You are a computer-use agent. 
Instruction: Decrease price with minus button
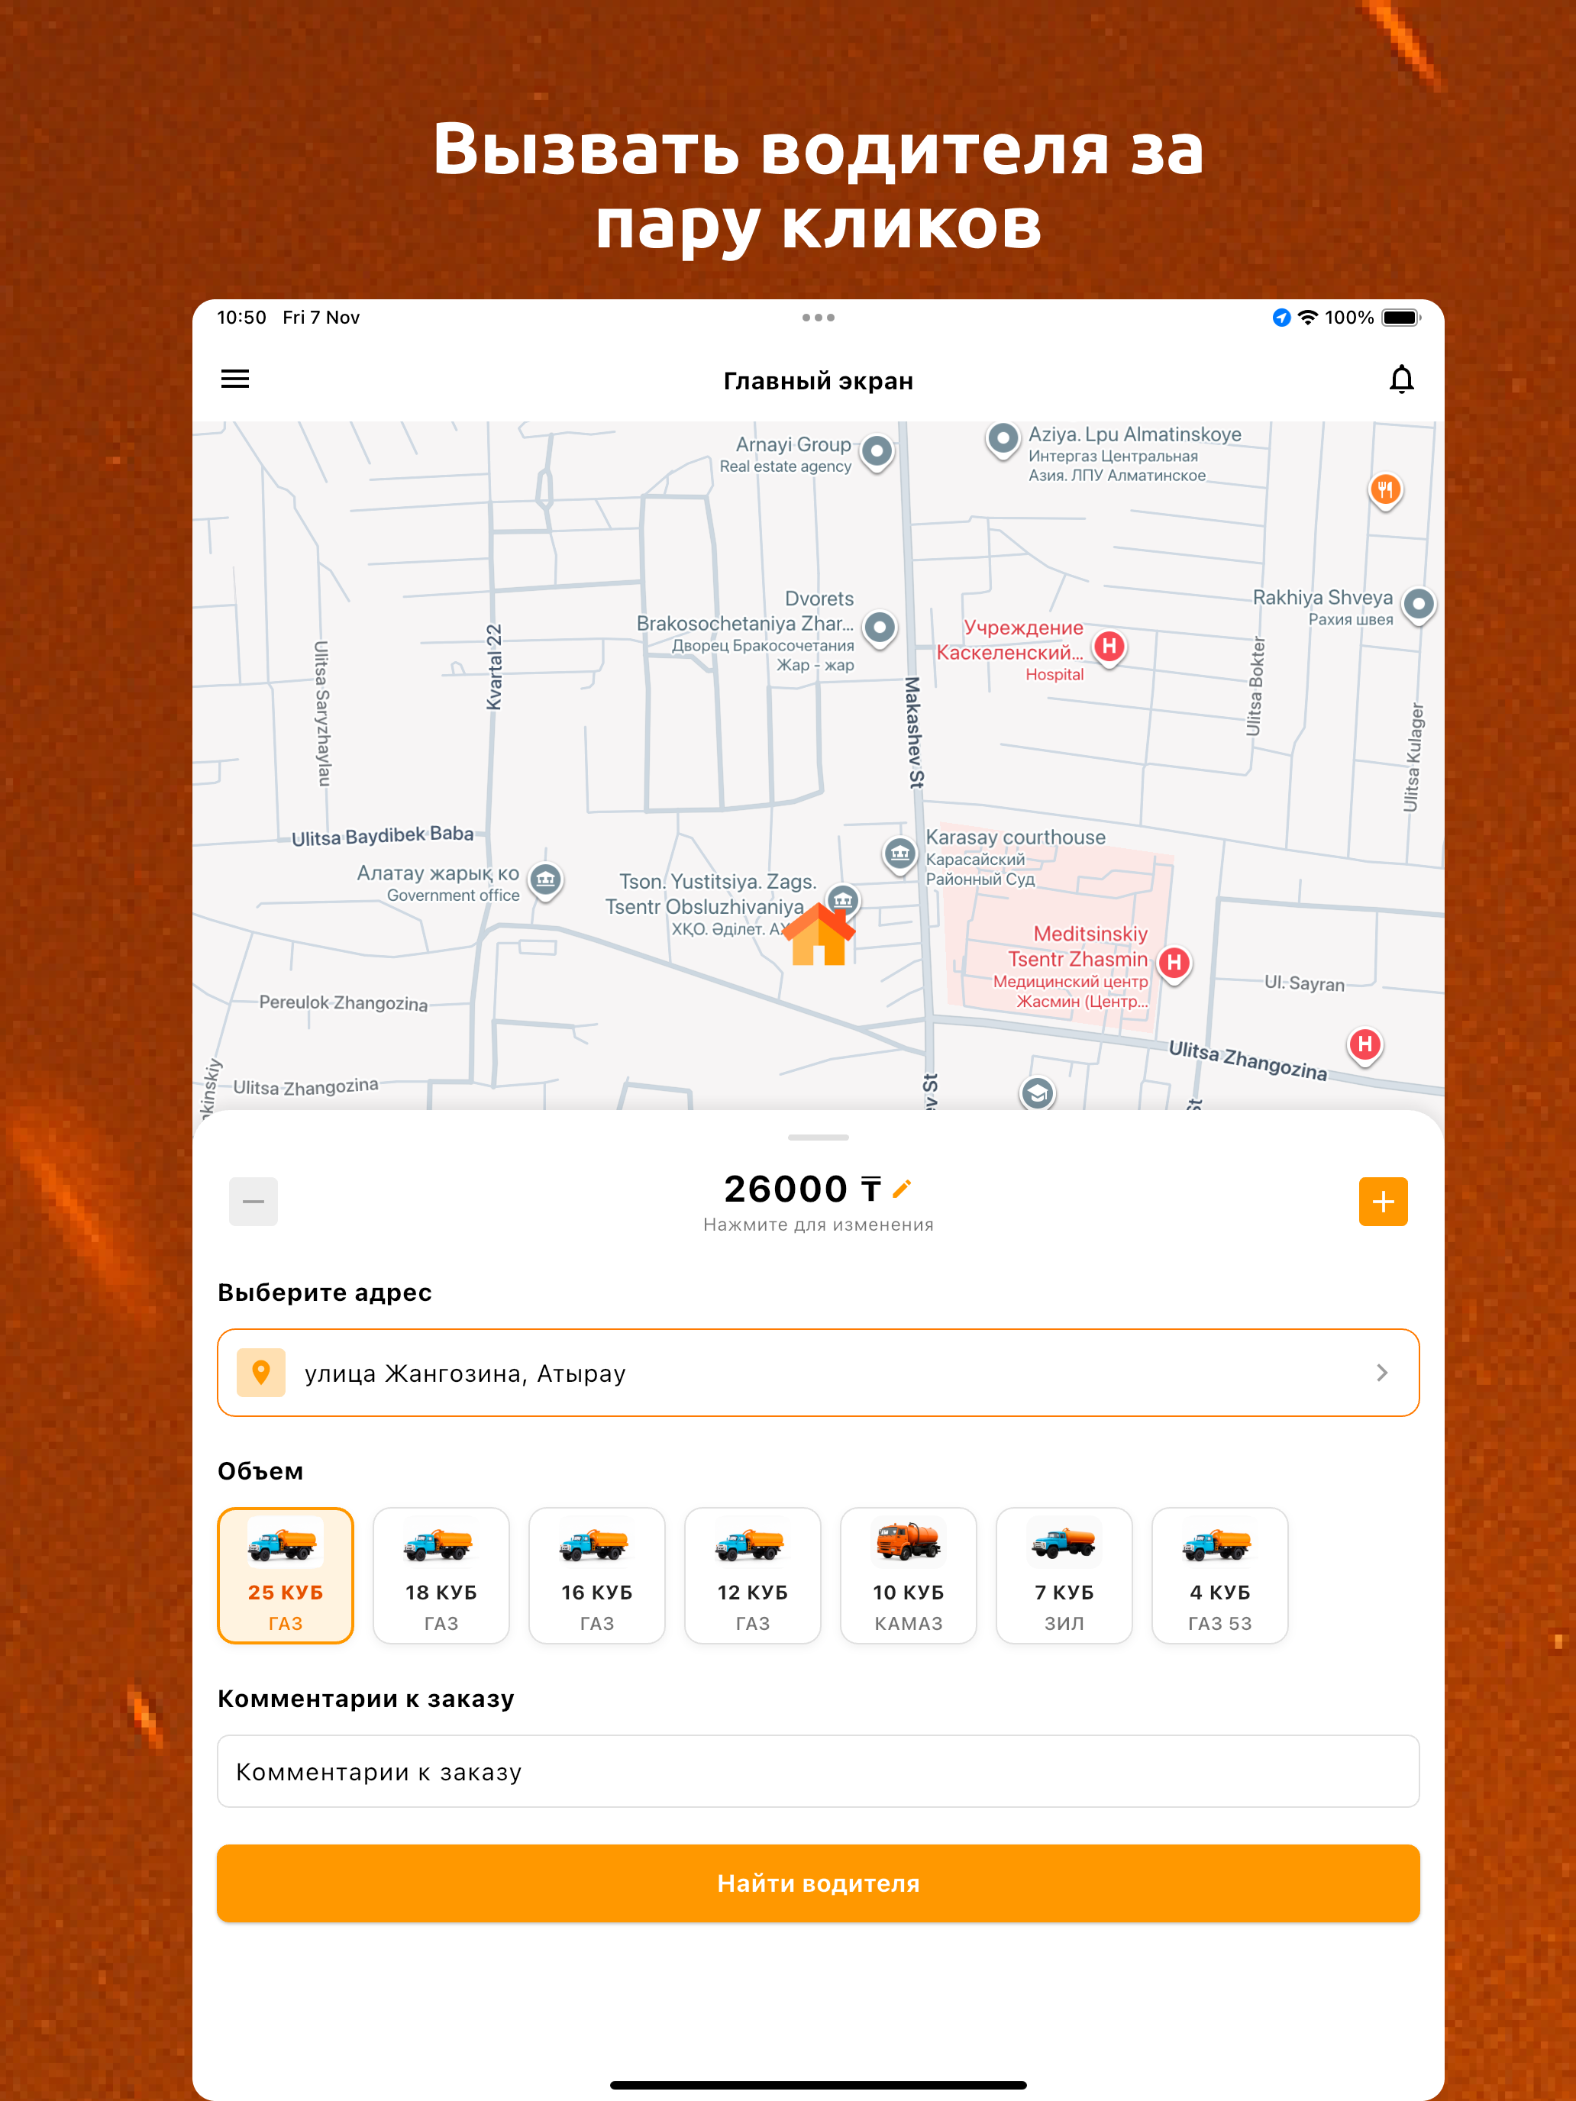(254, 1202)
